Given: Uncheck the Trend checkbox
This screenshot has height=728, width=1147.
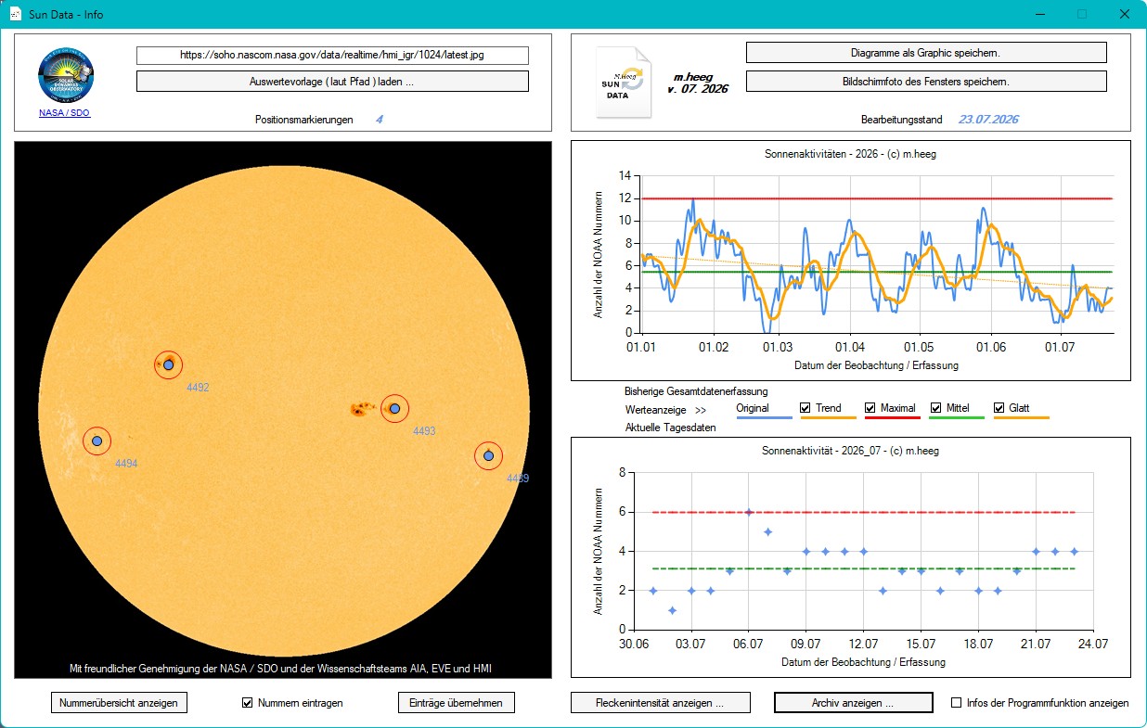Looking at the screenshot, I should (805, 408).
